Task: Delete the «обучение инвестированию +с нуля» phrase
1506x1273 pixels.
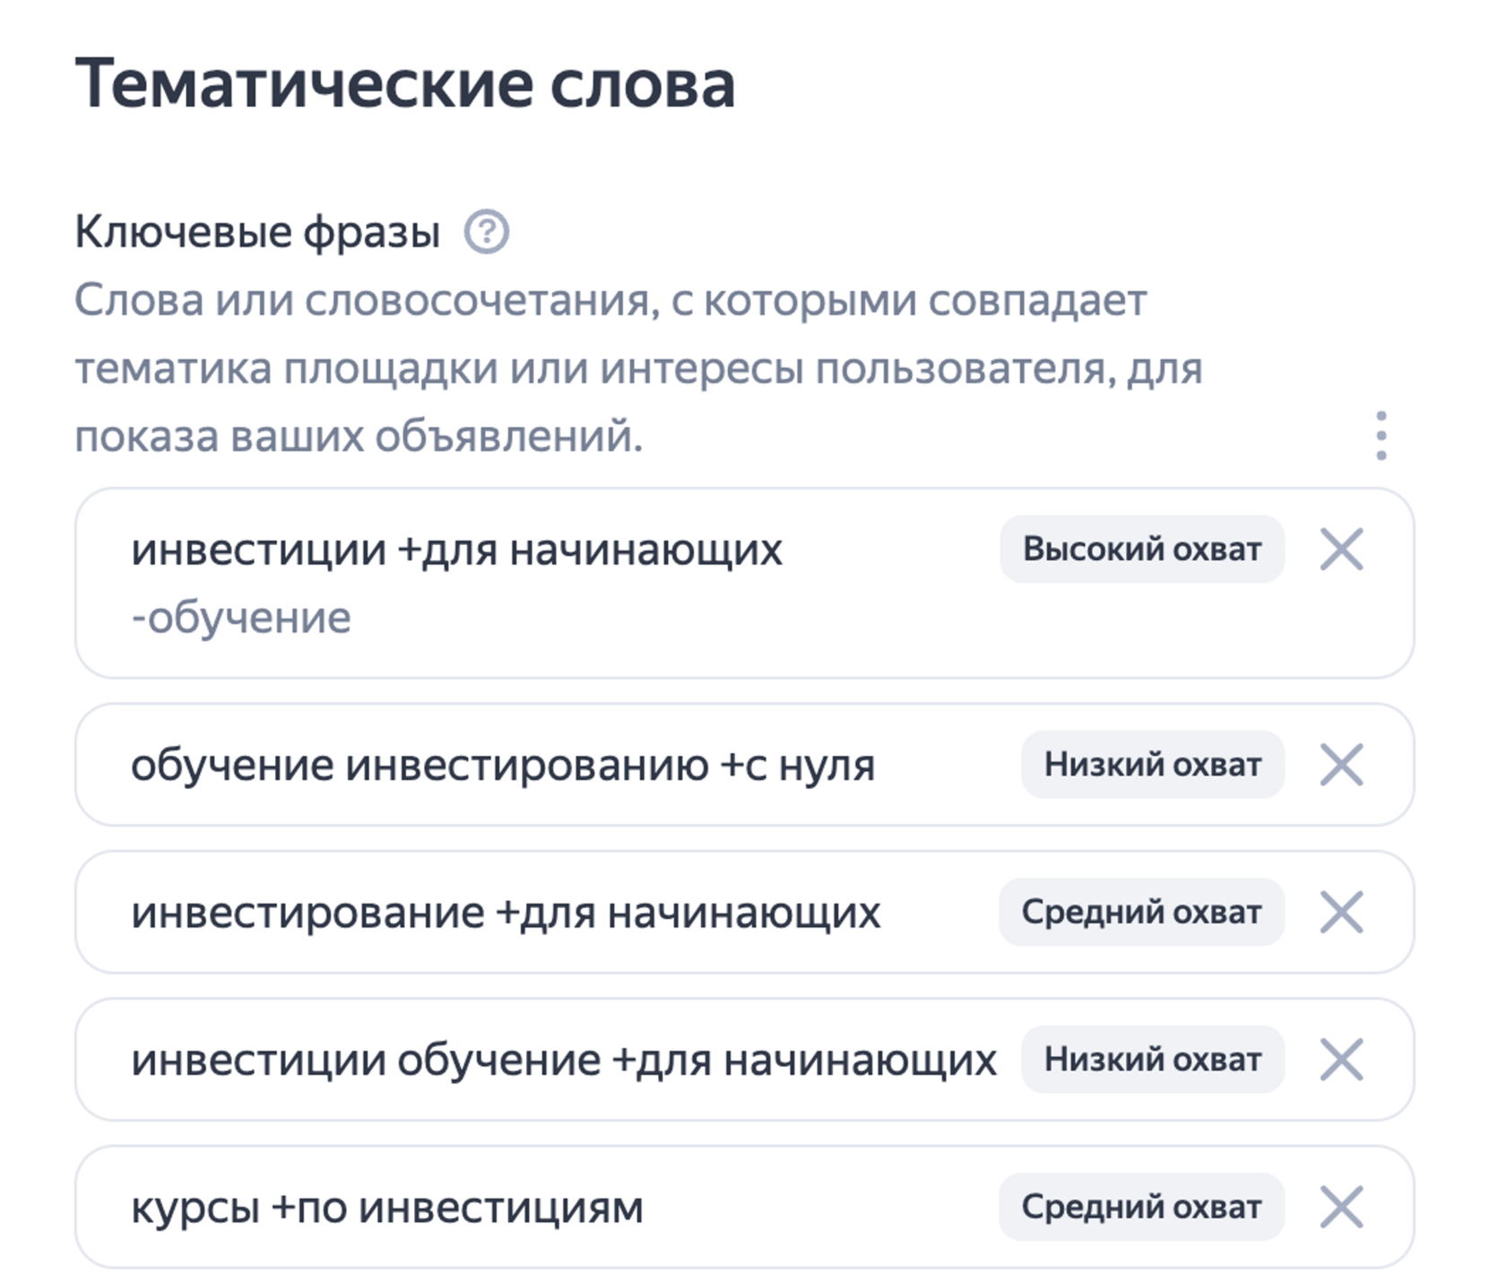Action: [1341, 766]
